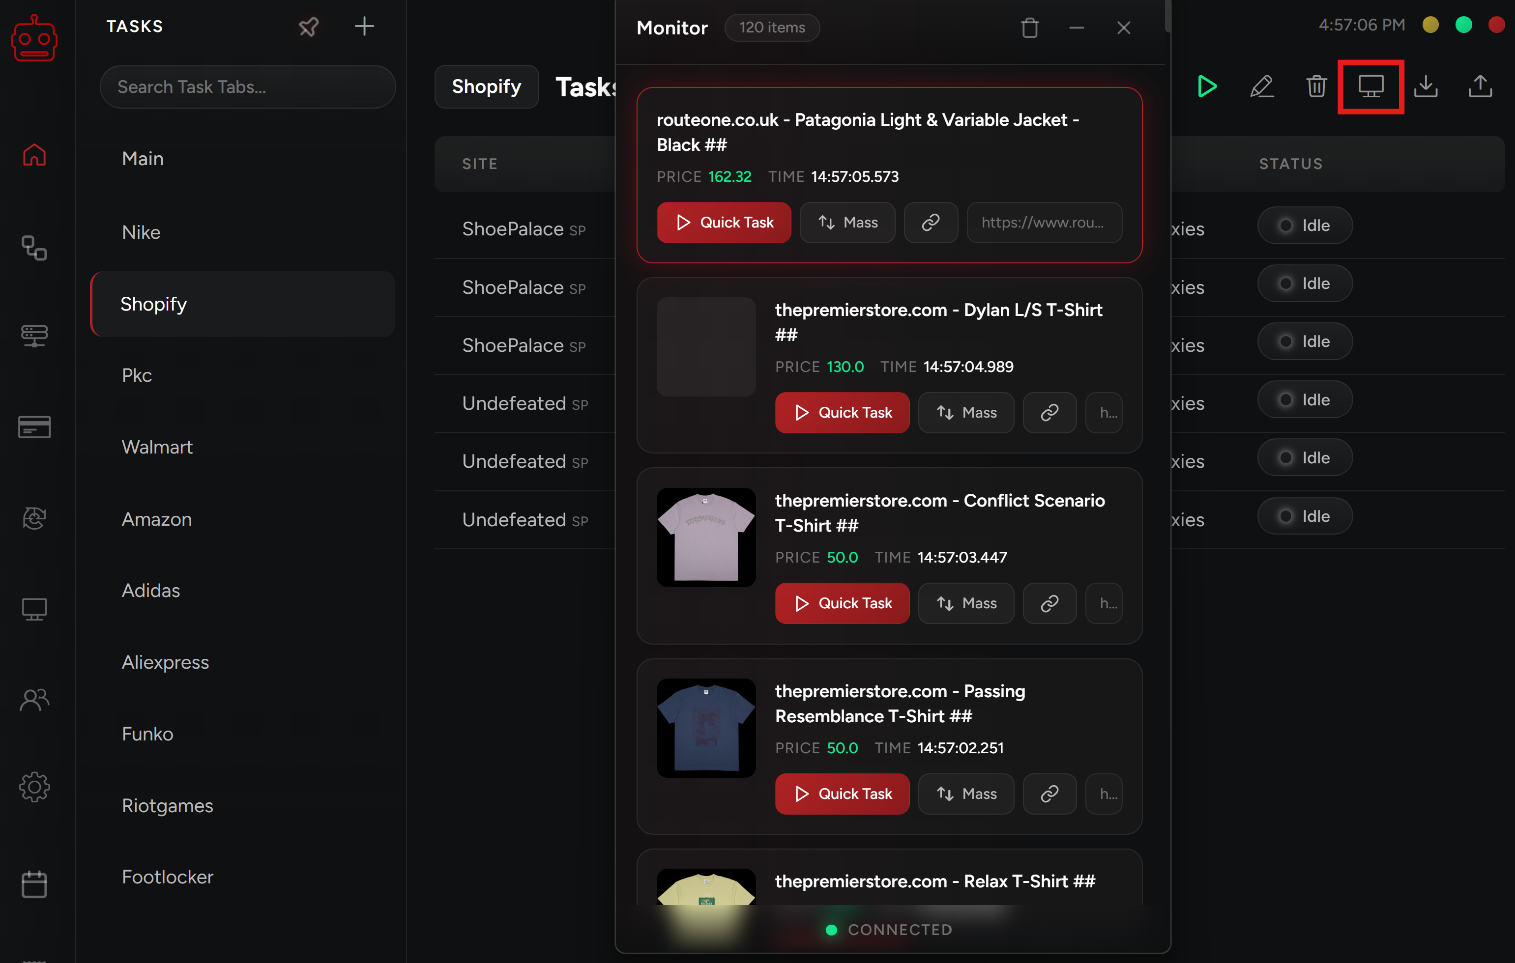Toggle the Idle status on the first ShoePalace row
Screen dimensions: 1515x963
[x=1304, y=225]
